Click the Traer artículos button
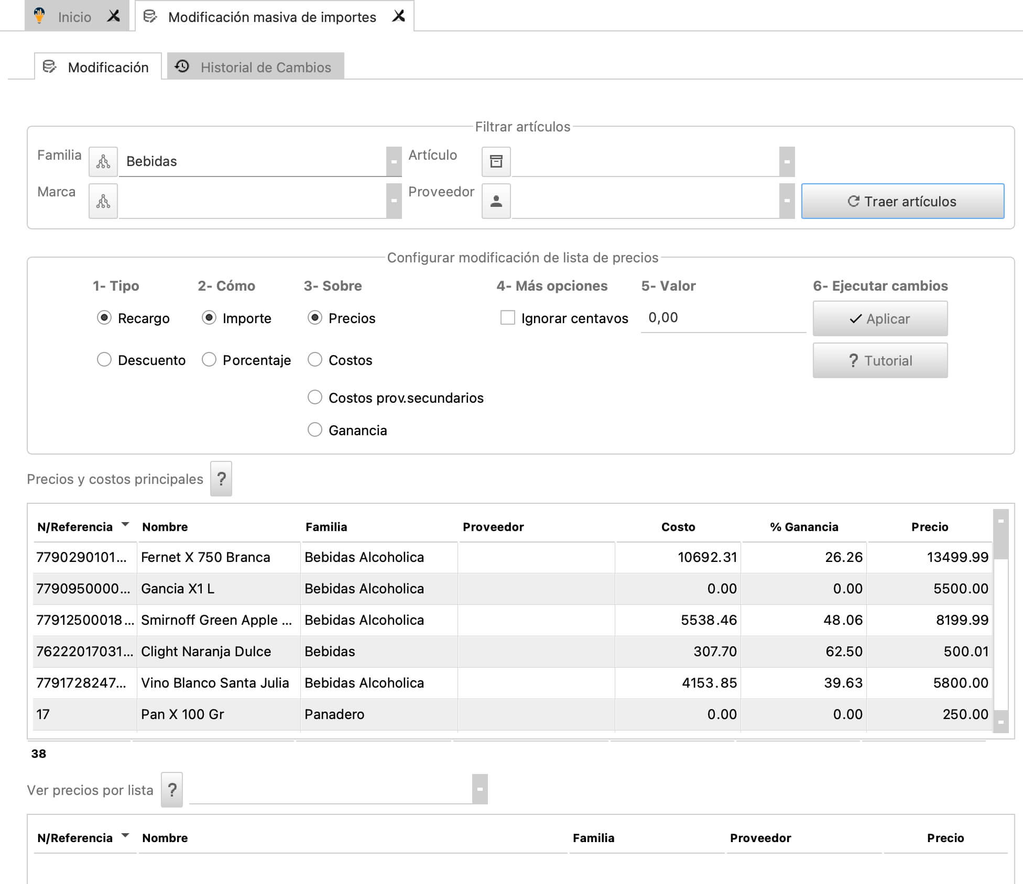 point(902,201)
